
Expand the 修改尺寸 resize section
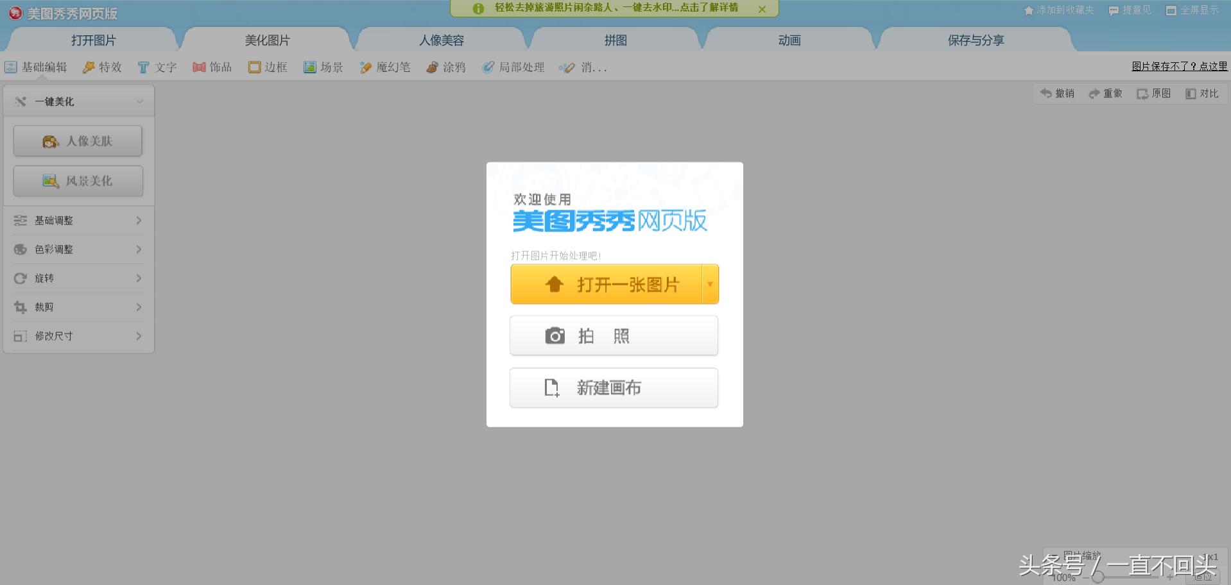point(78,336)
